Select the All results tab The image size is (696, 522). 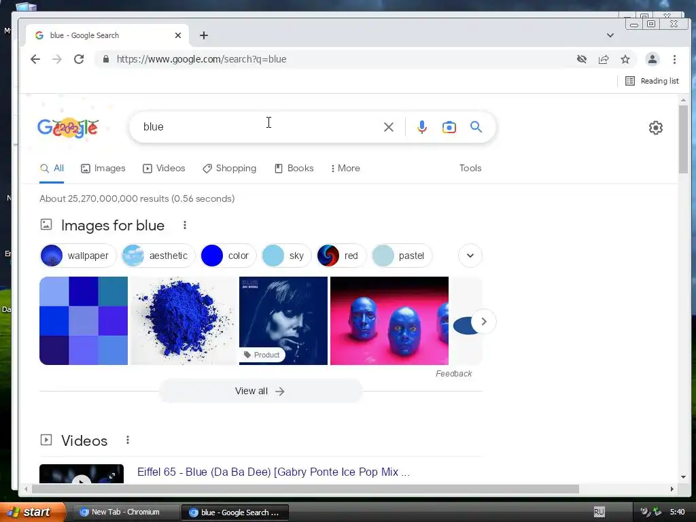(52, 169)
